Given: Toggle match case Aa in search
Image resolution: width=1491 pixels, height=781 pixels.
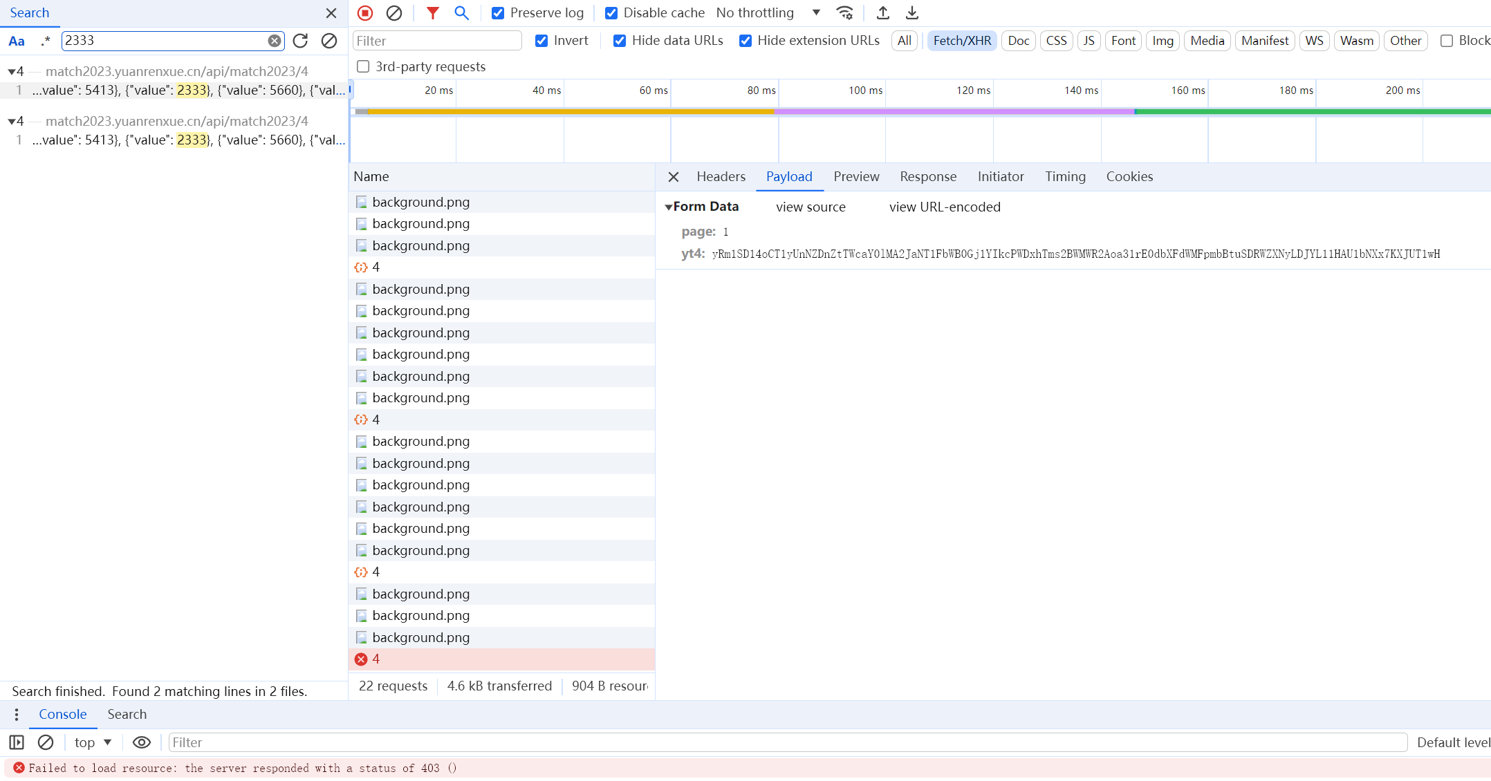Looking at the screenshot, I should click(x=17, y=41).
